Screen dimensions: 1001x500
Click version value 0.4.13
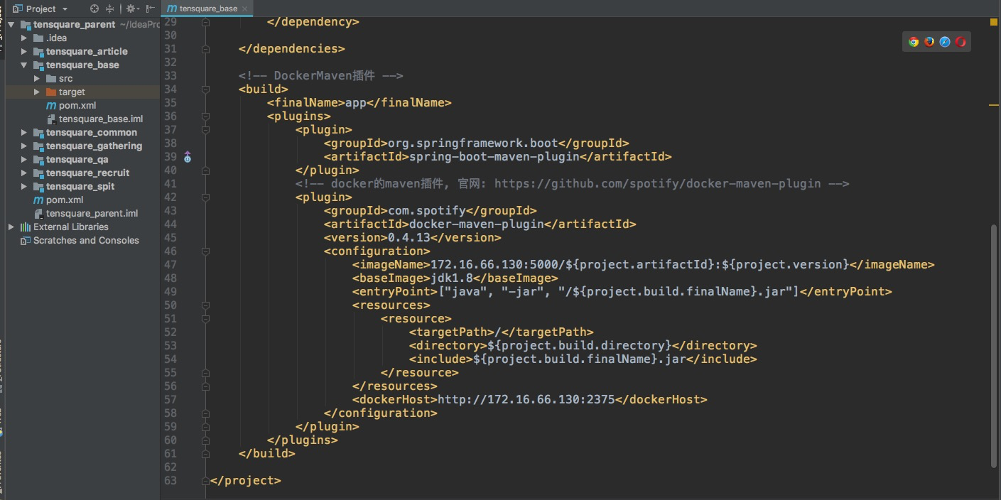coord(408,238)
